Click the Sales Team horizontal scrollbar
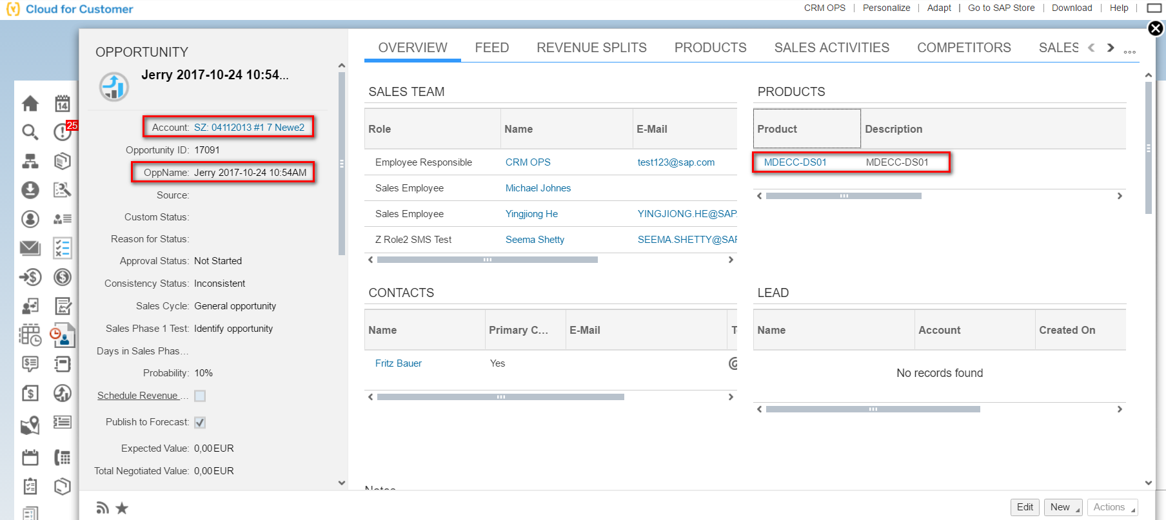 tap(488, 260)
